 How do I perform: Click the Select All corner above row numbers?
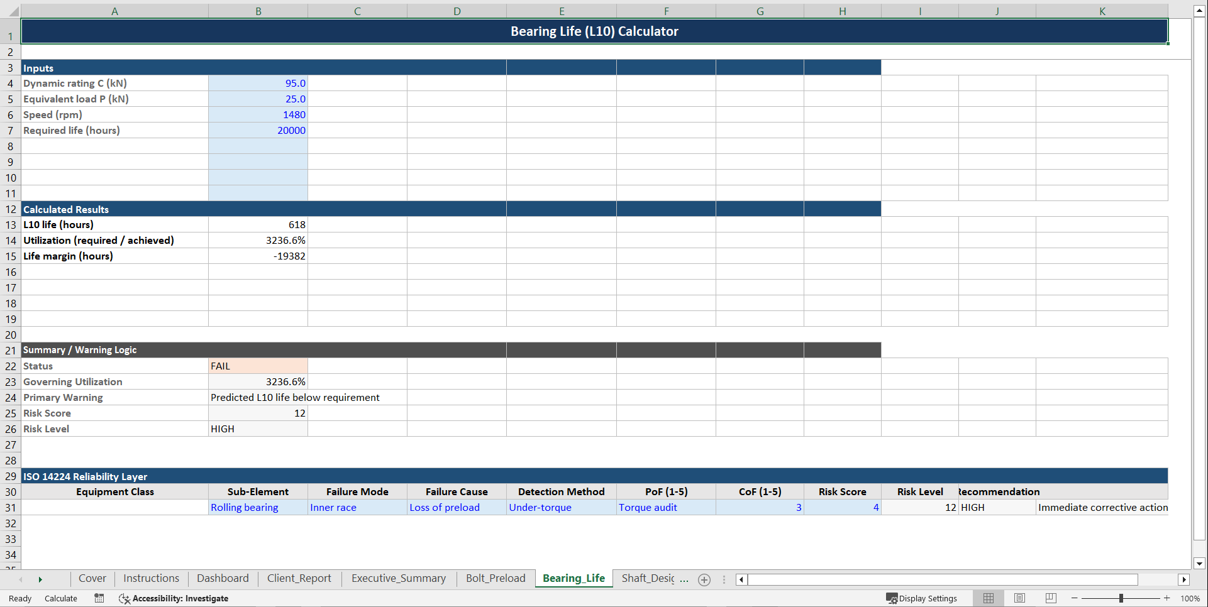11,11
